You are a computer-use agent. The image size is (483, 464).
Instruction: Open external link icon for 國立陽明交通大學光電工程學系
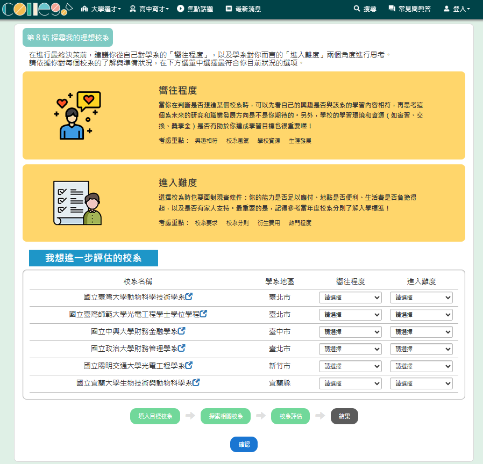(189, 365)
